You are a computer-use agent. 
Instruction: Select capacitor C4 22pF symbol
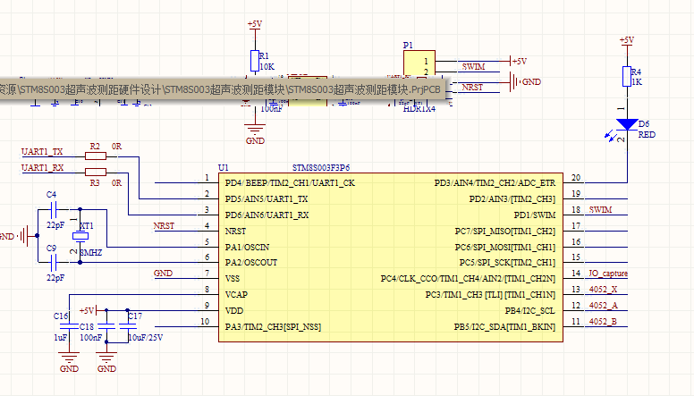(54, 209)
